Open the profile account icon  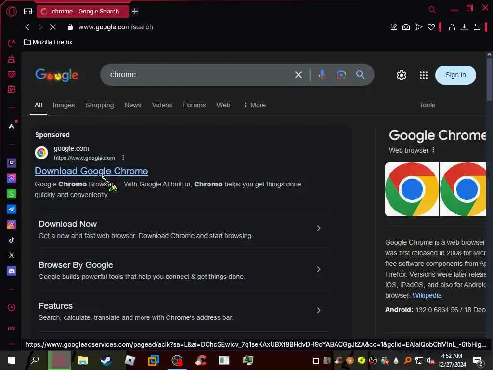[452, 27]
